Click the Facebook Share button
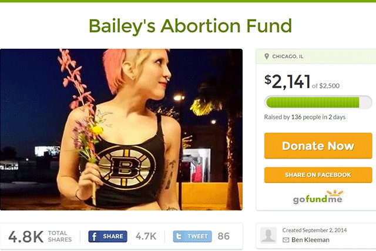The width and height of the screenshot is (376, 251). 108,236
